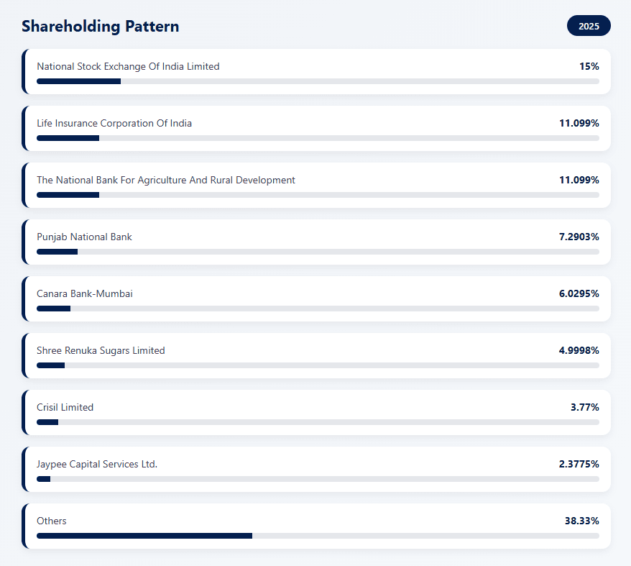Click the 3.77% Crisil percentage
The height and width of the screenshot is (566, 631).
click(x=584, y=407)
